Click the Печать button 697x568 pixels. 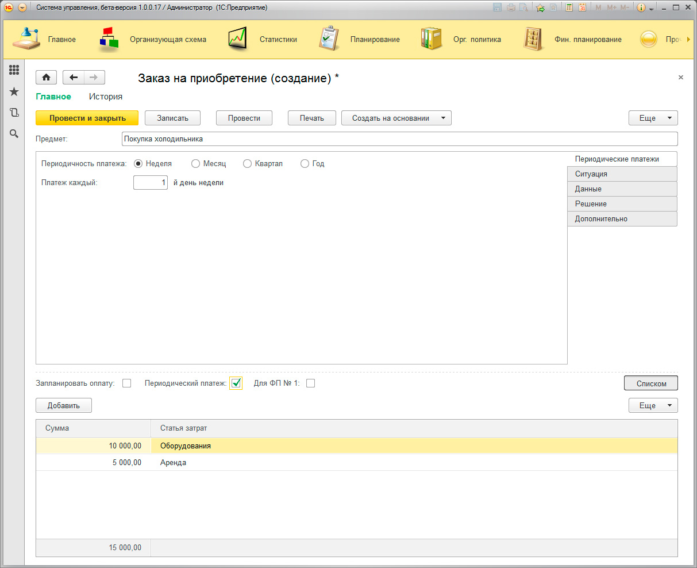click(312, 118)
